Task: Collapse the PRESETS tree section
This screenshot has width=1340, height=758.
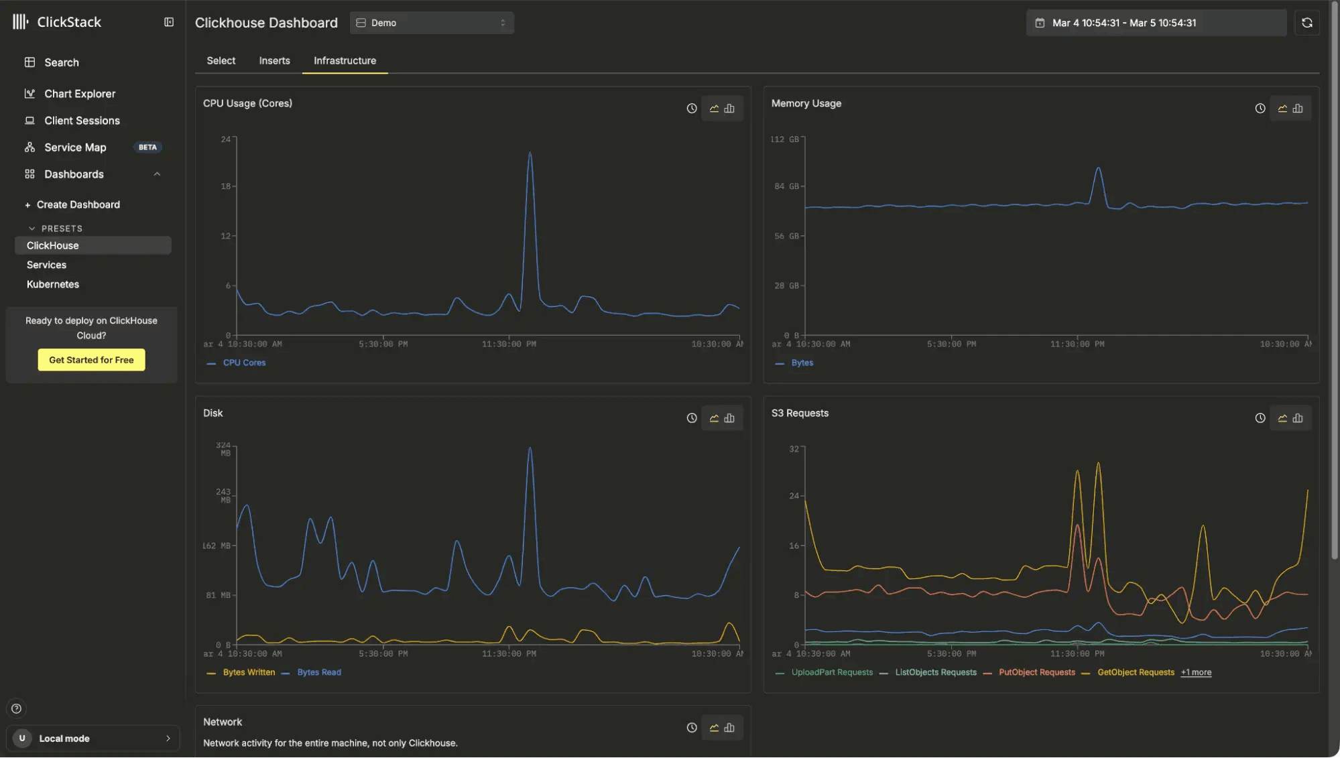Action: coord(32,229)
